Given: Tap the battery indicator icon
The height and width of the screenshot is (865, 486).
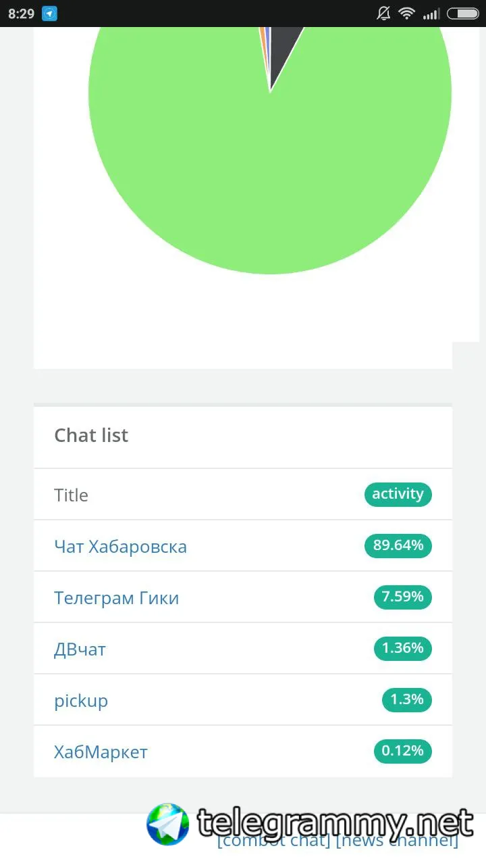Looking at the screenshot, I should tap(462, 14).
